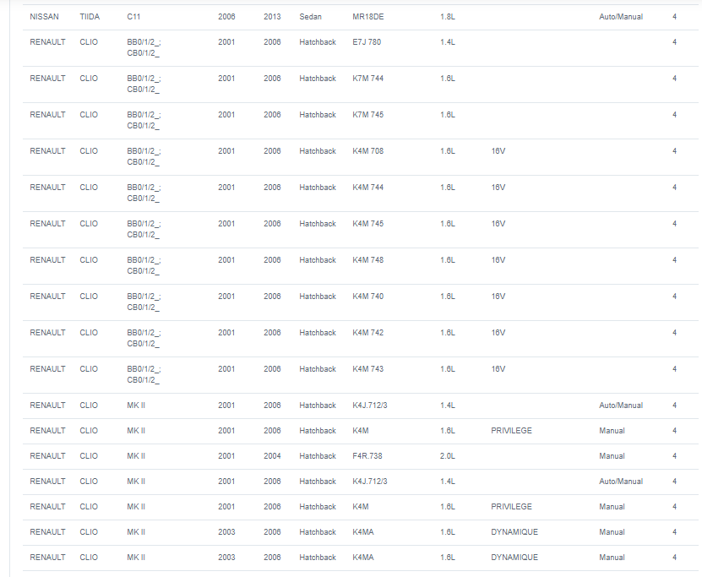Click 1.8L displacement in the NISSAN row
The image size is (702, 577).
click(447, 17)
